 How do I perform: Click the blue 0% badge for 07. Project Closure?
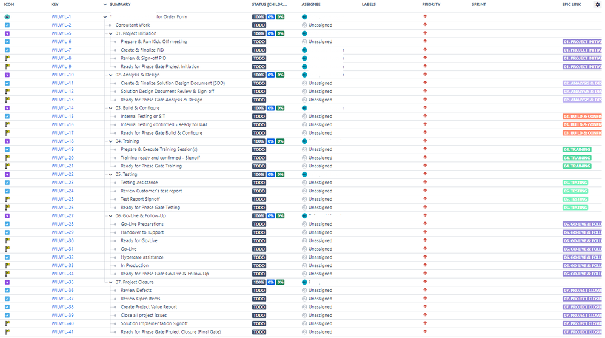coord(271,282)
